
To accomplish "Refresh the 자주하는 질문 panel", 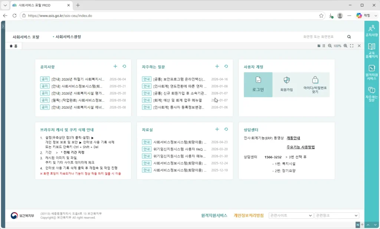I will pyautogui.click(x=226, y=66).
